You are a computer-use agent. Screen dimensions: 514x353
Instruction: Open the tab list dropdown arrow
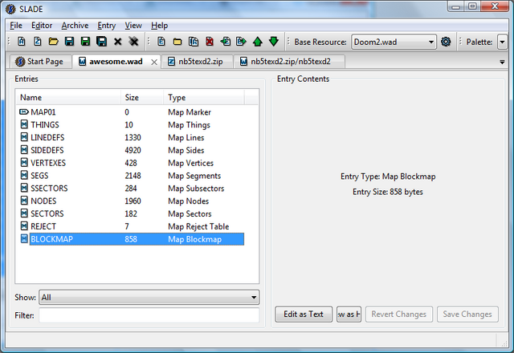point(502,62)
